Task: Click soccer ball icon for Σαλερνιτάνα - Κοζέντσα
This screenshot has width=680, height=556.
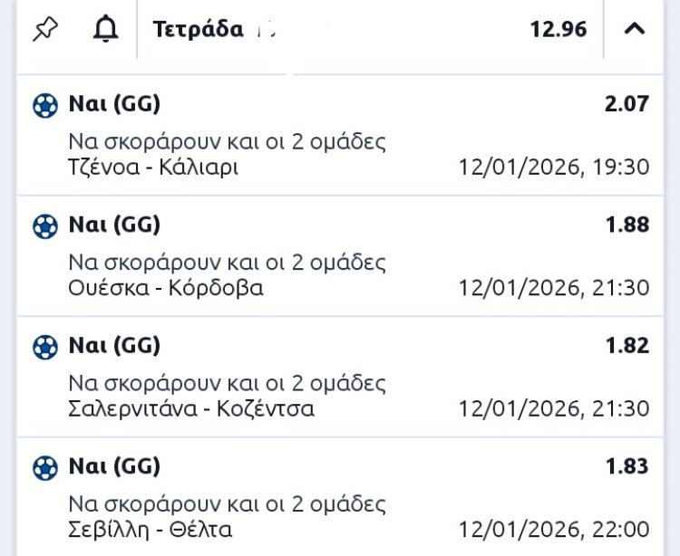Action: click(x=44, y=347)
